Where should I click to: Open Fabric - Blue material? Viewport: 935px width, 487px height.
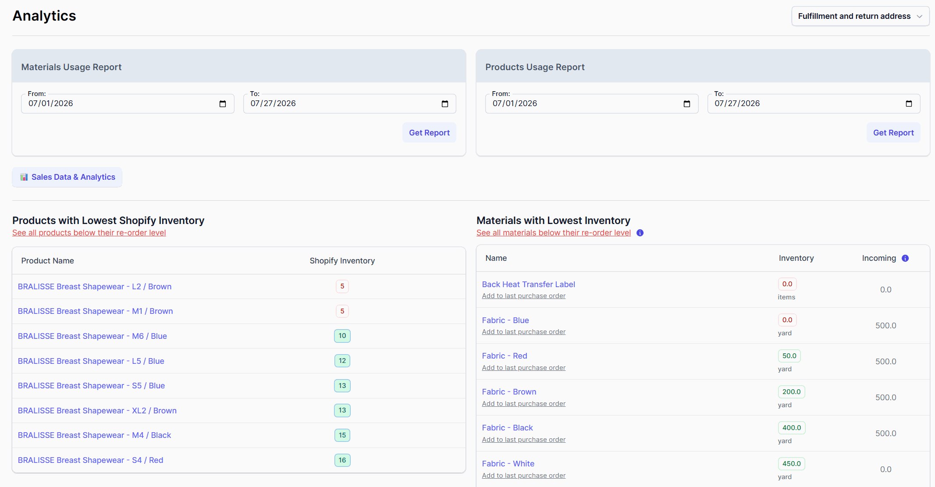point(505,320)
